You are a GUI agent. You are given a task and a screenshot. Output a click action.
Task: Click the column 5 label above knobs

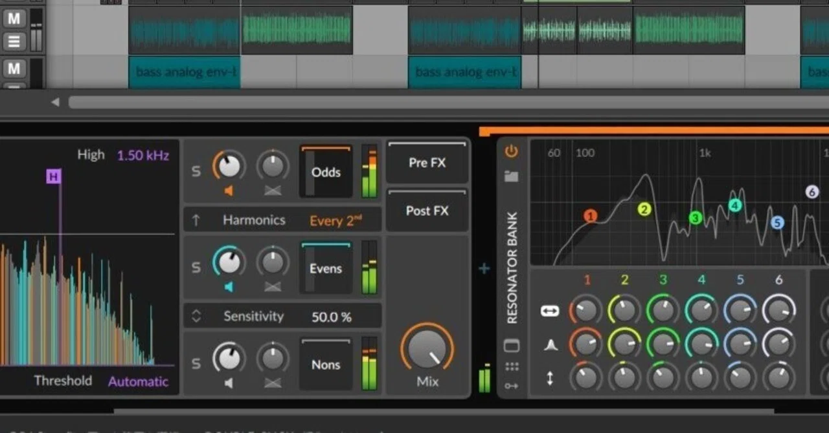(740, 280)
